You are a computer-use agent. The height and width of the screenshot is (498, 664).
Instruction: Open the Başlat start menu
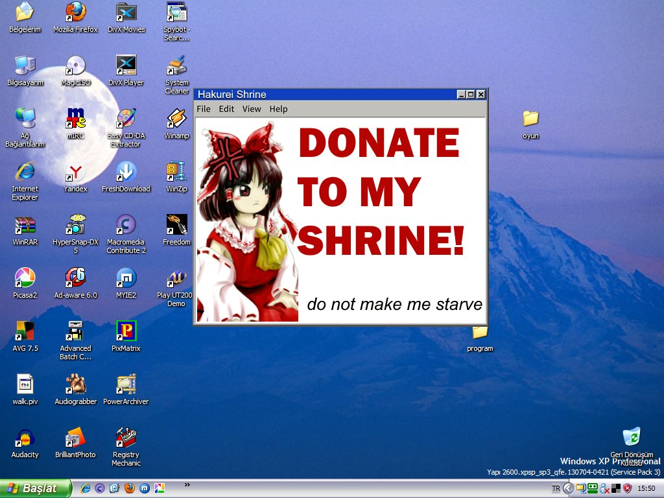36,488
